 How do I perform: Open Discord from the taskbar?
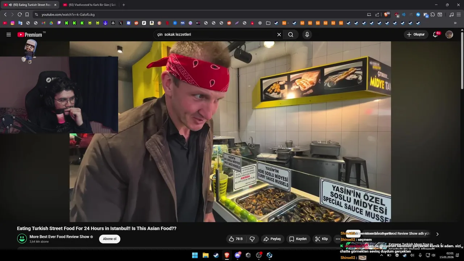tap(237, 255)
